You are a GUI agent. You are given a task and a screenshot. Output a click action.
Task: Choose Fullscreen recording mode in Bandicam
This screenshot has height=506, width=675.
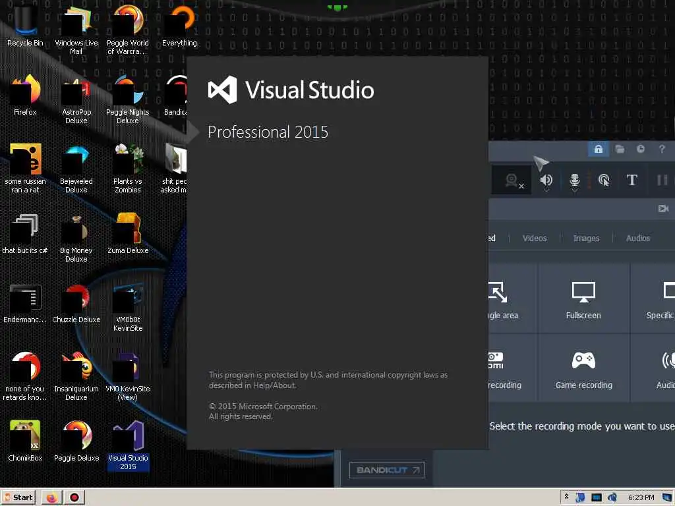coord(583,300)
